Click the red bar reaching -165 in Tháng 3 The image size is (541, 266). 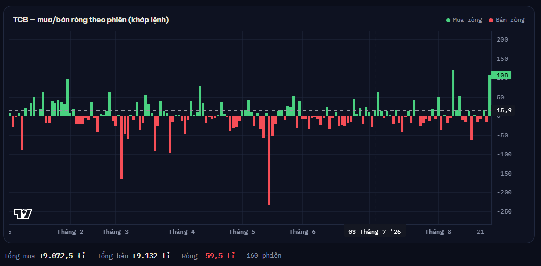122,148
